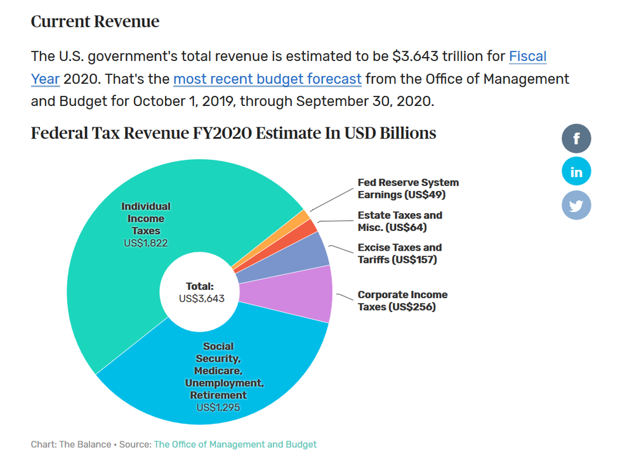Click the Federal Tax Revenue FY2020 chart title

tap(234, 133)
